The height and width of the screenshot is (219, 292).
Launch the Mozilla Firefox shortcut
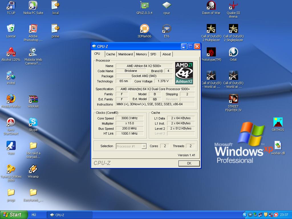coord(11,101)
